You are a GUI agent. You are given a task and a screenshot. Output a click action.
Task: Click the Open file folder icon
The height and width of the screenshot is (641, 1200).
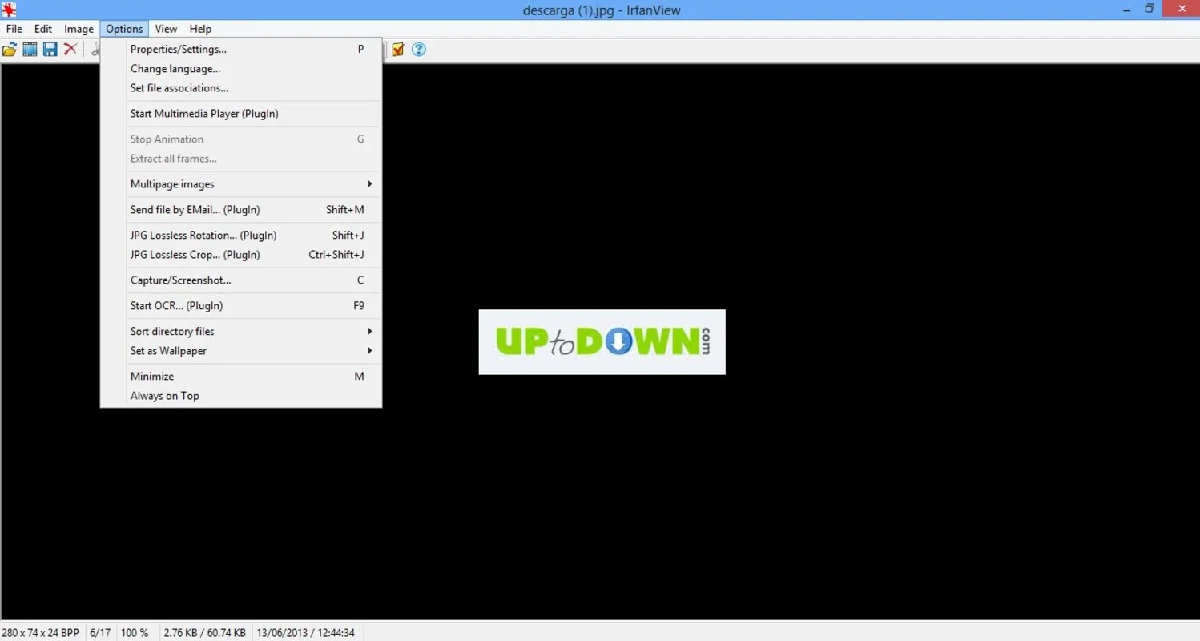tap(10, 50)
